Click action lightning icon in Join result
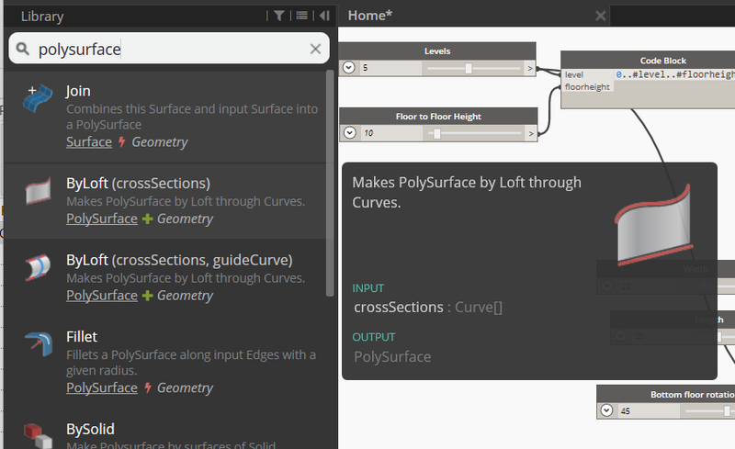Image resolution: width=735 pixels, height=449 pixels. (122, 142)
